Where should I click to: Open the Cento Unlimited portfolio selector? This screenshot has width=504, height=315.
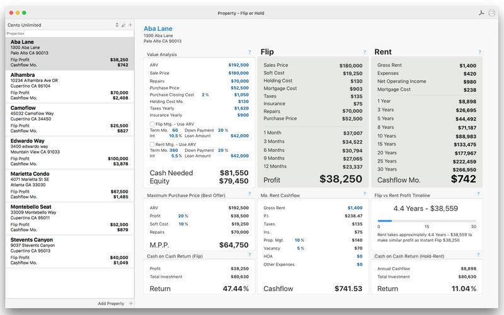(x=62, y=25)
